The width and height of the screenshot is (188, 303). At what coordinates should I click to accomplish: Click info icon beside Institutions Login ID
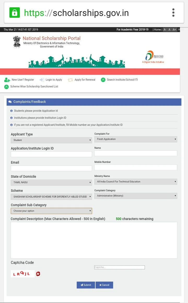[x=11, y=118]
